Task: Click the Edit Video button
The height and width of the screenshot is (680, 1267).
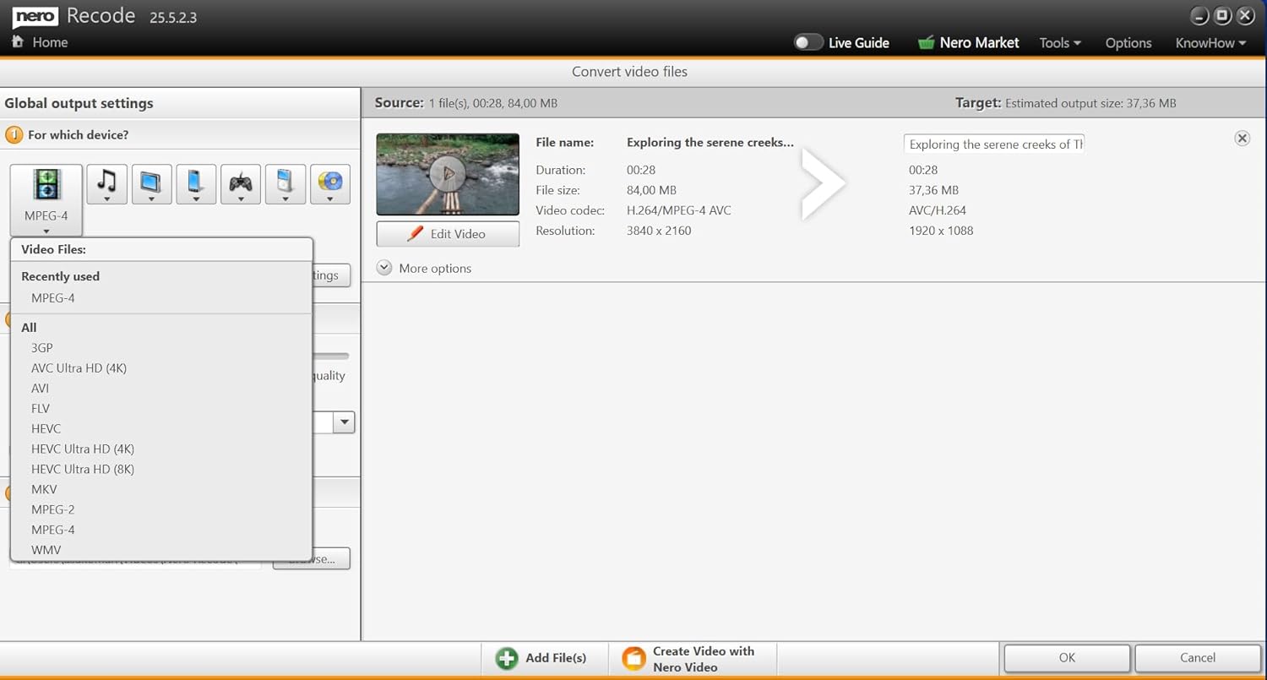Action: tap(448, 234)
